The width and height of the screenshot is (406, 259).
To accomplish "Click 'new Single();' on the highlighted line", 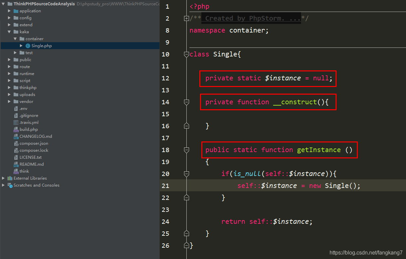I will point(335,186).
